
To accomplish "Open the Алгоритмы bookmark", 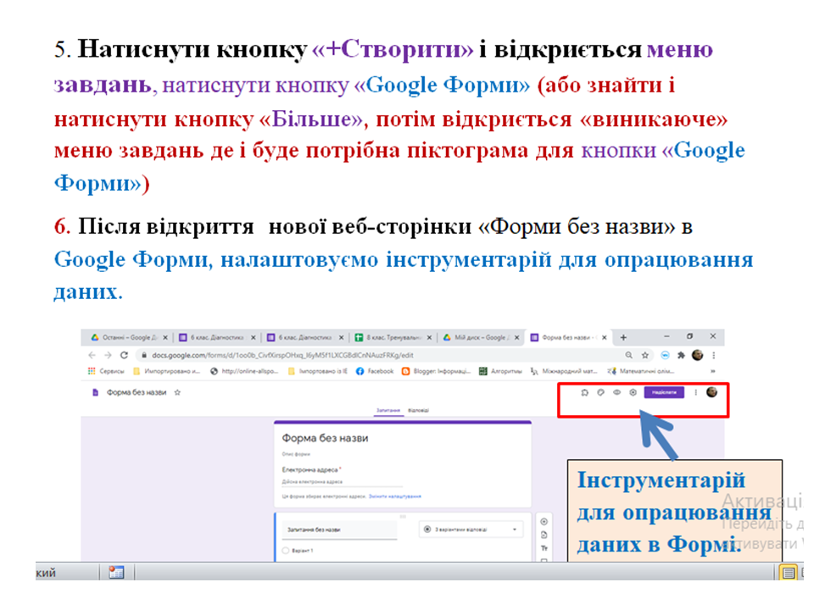I will click(501, 371).
